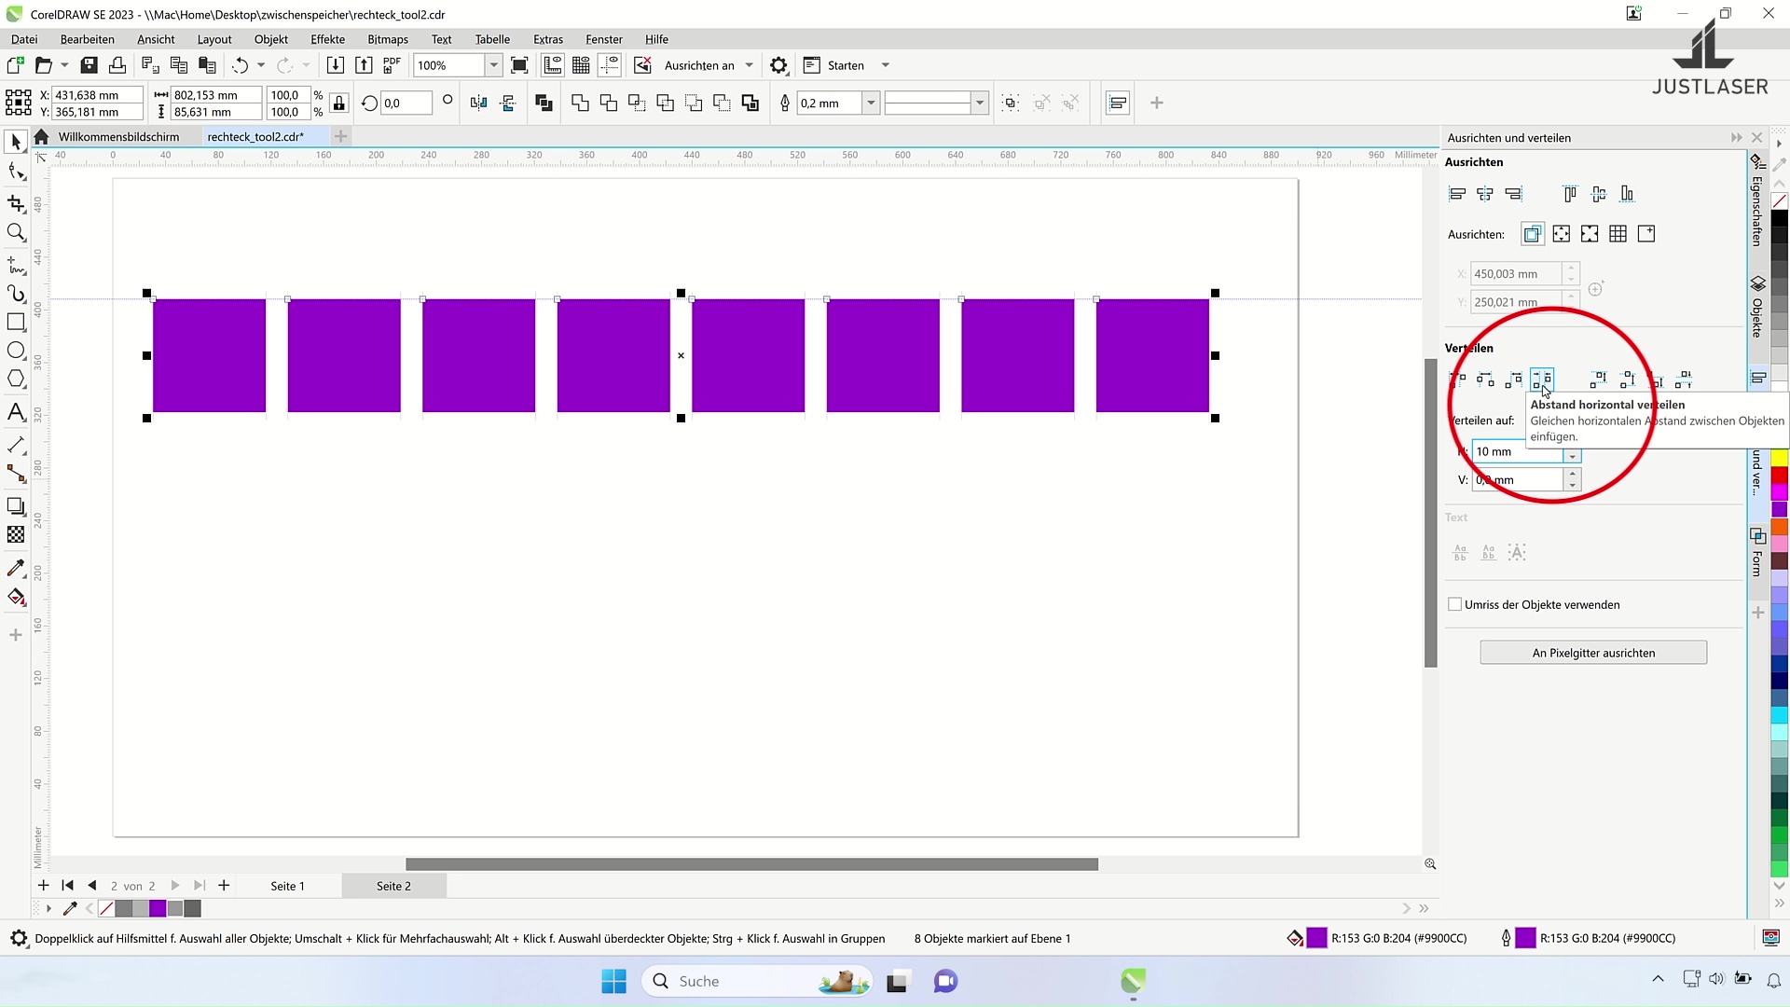Click Align to page center icon

(x=1590, y=234)
